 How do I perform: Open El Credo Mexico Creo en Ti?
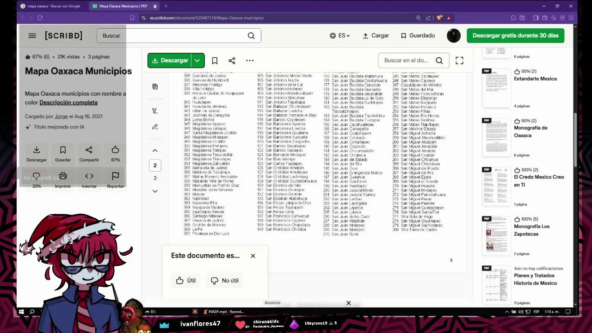[539, 181]
